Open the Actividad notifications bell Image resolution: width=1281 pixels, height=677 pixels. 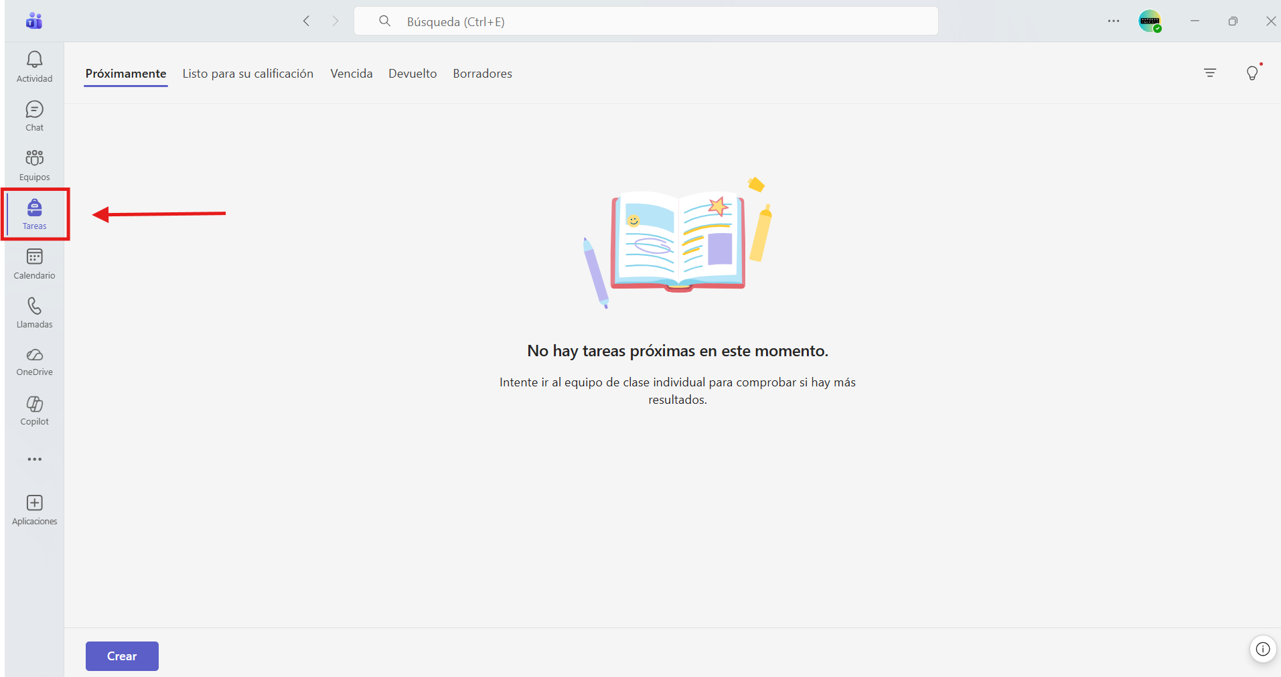pos(34,66)
